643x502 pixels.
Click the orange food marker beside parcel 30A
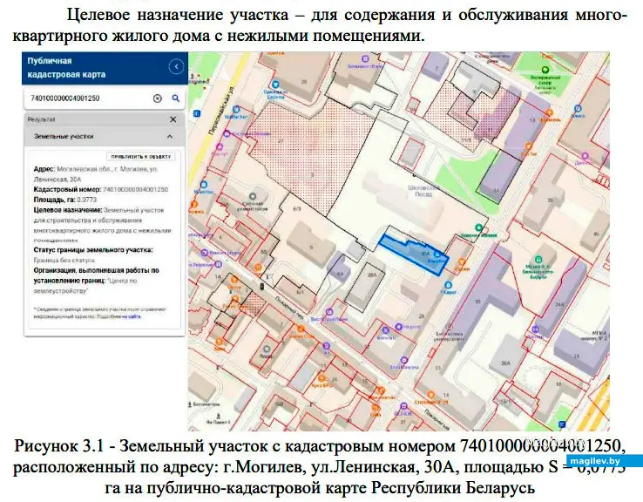(x=462, y=261)
